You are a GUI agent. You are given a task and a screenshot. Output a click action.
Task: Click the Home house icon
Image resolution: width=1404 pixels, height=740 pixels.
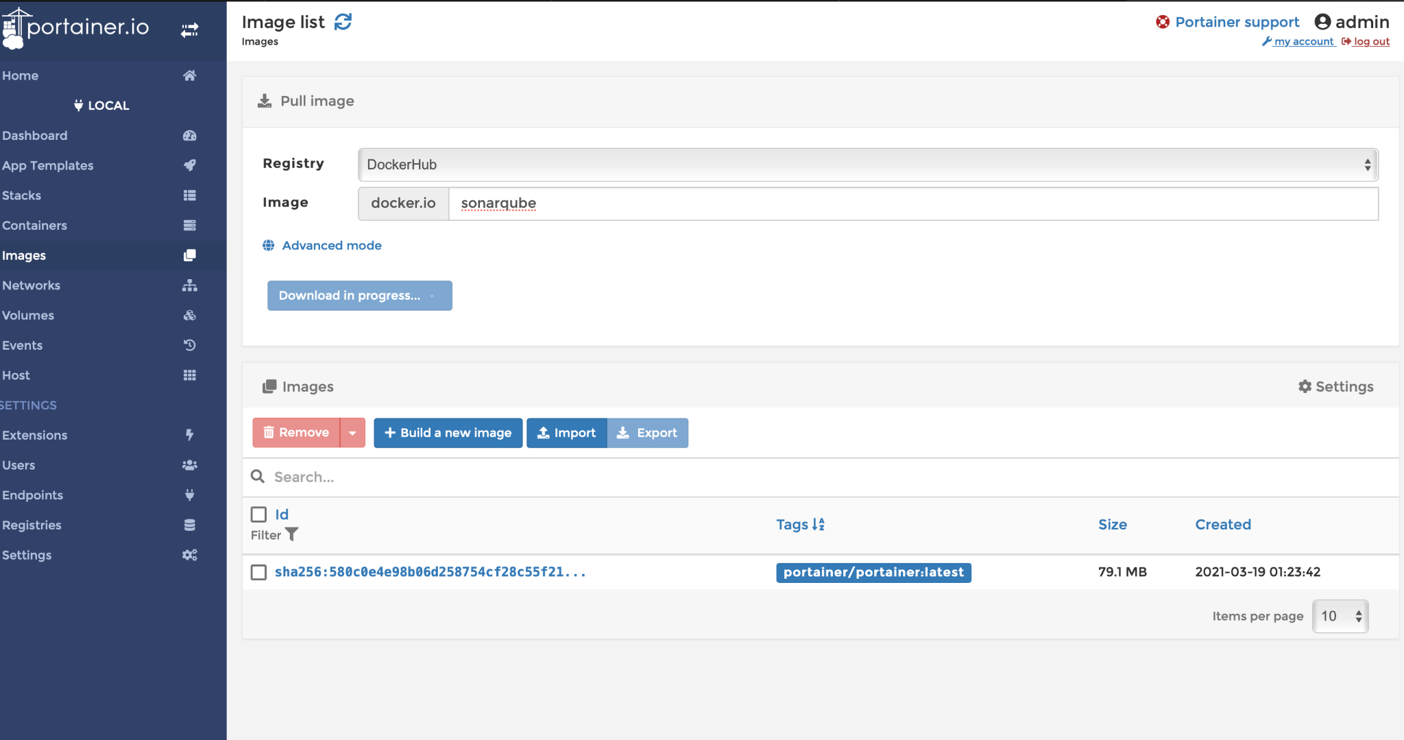[x=190, y=75]
